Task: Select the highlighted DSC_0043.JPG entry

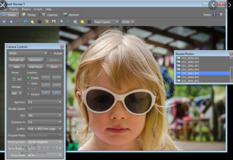Action: point(203,73)
